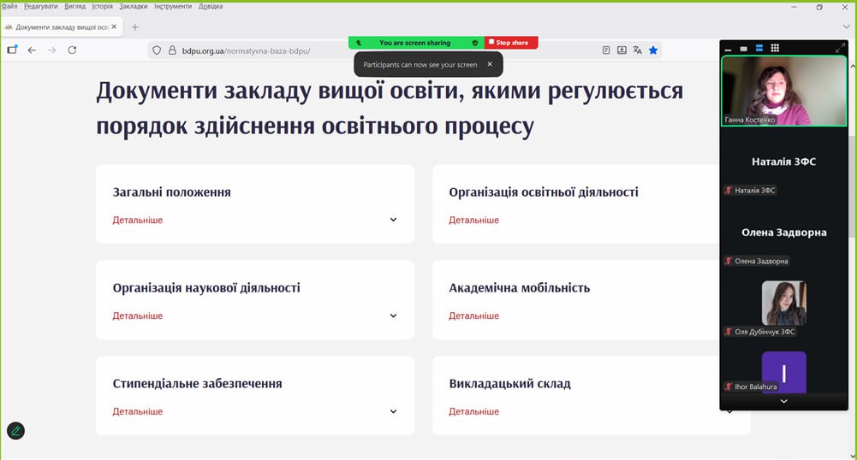Viewport: 857px width, 460px height.
Task: Click Детальніше under Організація освітньої діяльності
Action: (473, 220)
